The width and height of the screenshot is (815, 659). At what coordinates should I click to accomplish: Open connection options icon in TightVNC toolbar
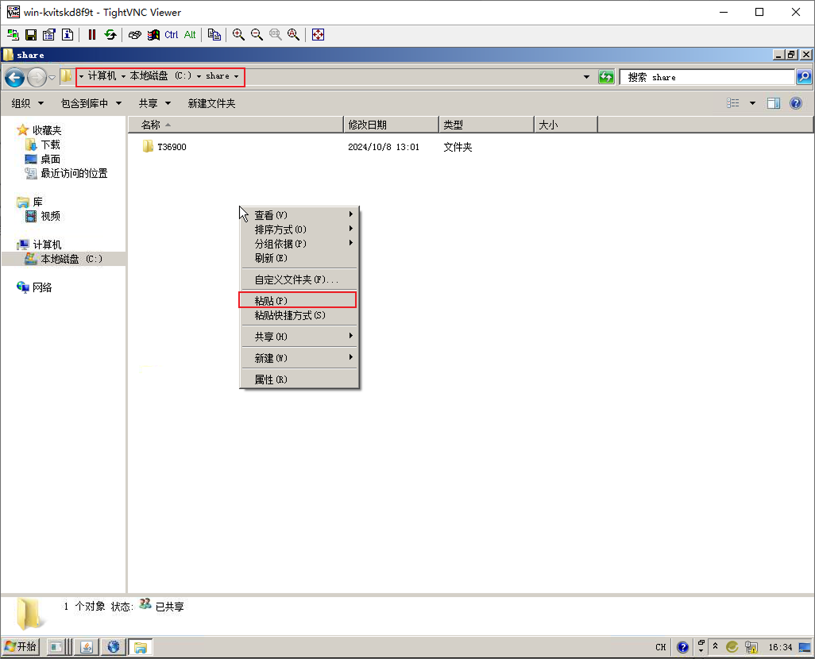49,35
